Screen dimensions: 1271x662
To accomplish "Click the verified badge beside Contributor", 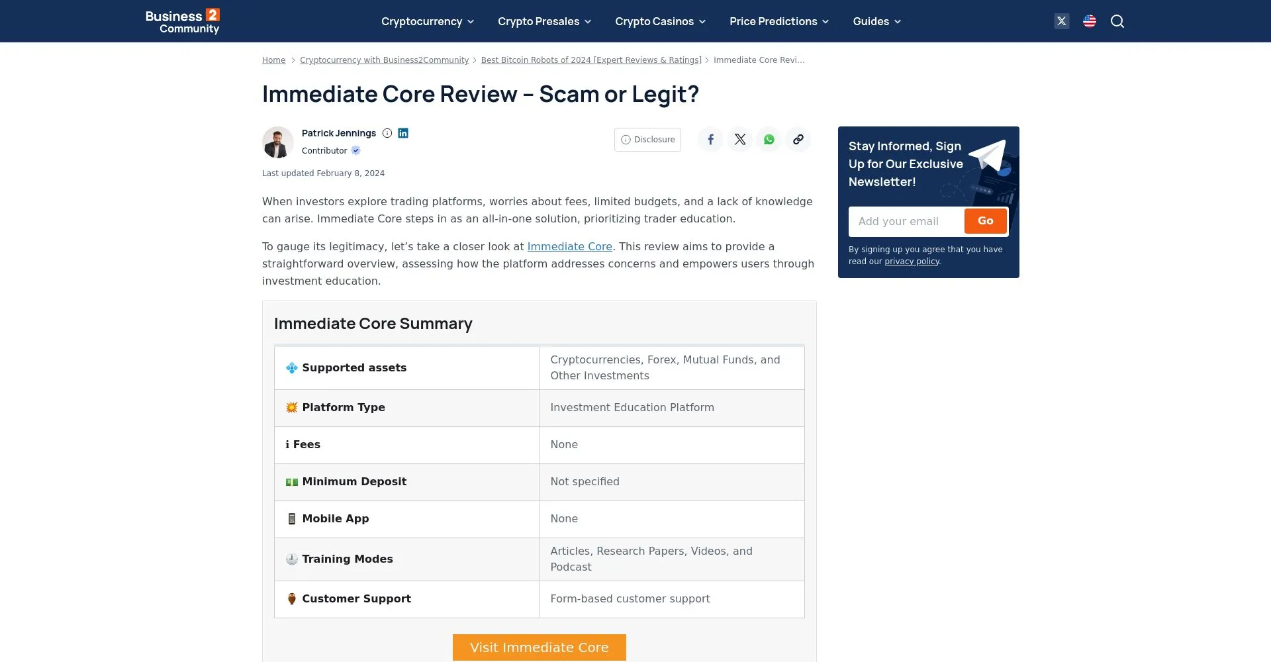I will point(356,150).
